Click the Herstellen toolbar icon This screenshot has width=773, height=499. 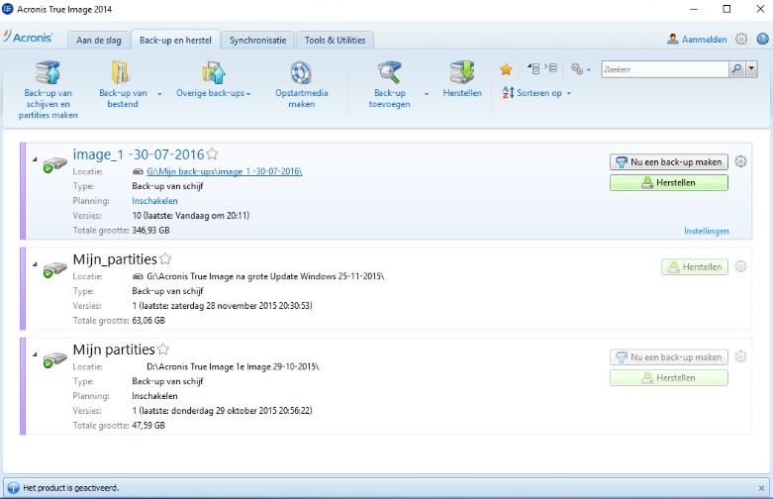[462, 72]
